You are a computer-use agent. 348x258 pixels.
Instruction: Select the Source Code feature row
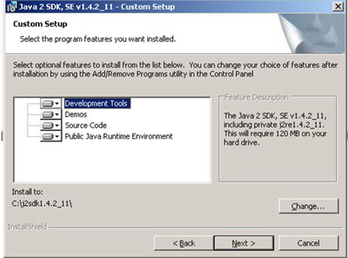click(86, 125)
